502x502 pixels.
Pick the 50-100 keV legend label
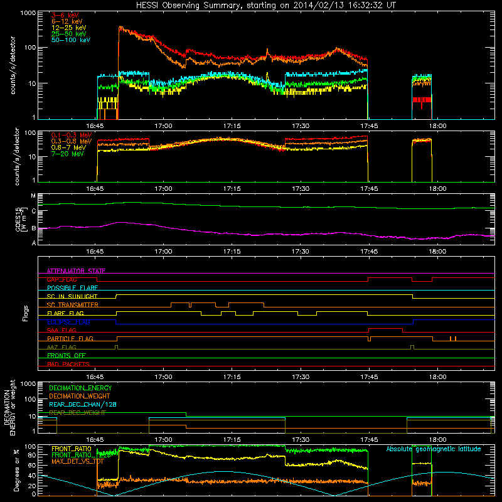[x=71, y=40]
